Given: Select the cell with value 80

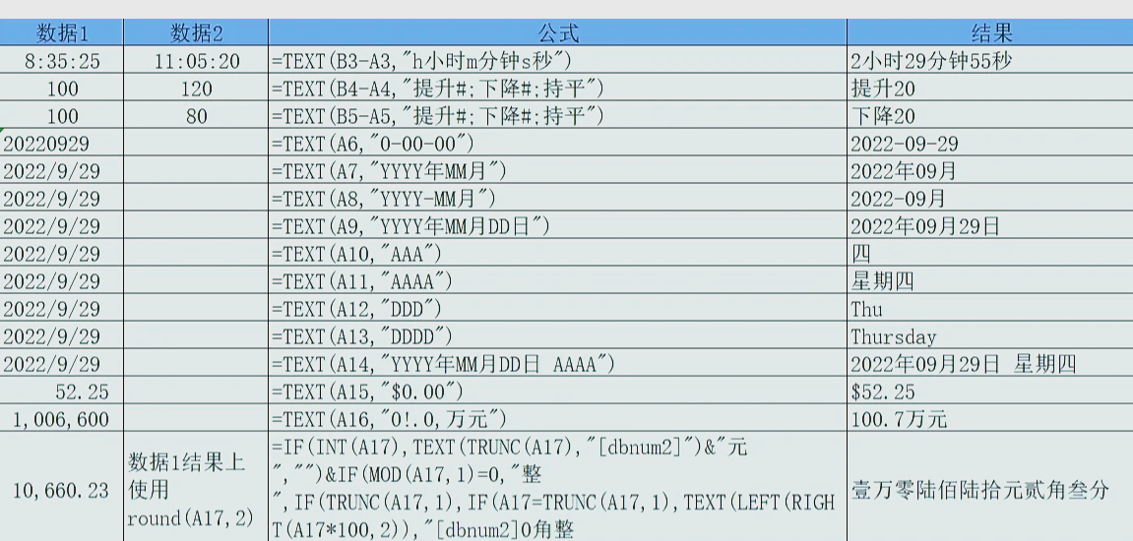Looking at the screenshot, I should click(196, 116).
